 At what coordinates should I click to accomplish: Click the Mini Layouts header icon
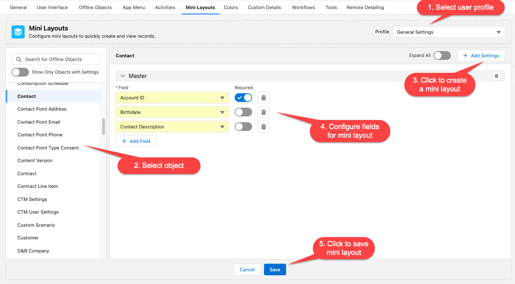point(18,32)
